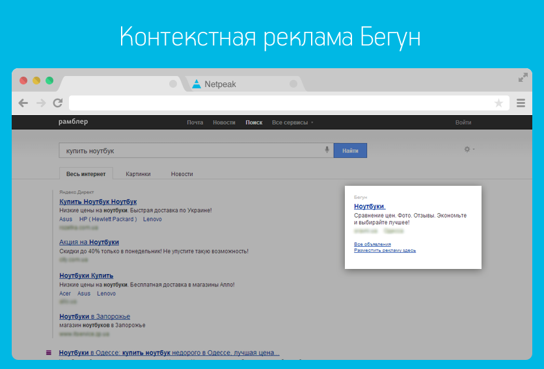Viewport: 544px width, 369px height.
Task: Switch to the Netpeak tab
Action: tap(245, 84)
